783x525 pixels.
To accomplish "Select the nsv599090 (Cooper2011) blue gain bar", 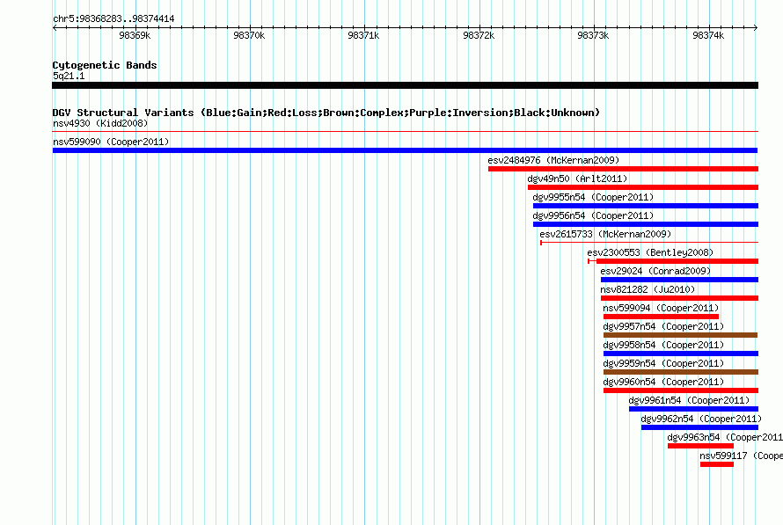I will tap(405, 150).
